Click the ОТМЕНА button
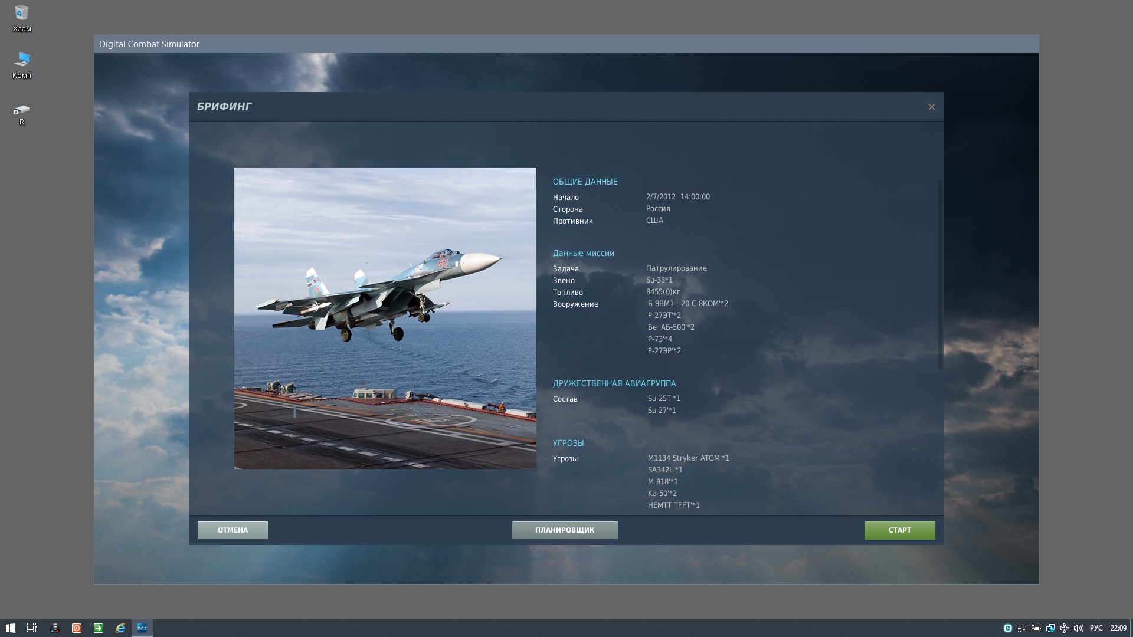This screenshot has width=1133, height=637. pos(233,530)
